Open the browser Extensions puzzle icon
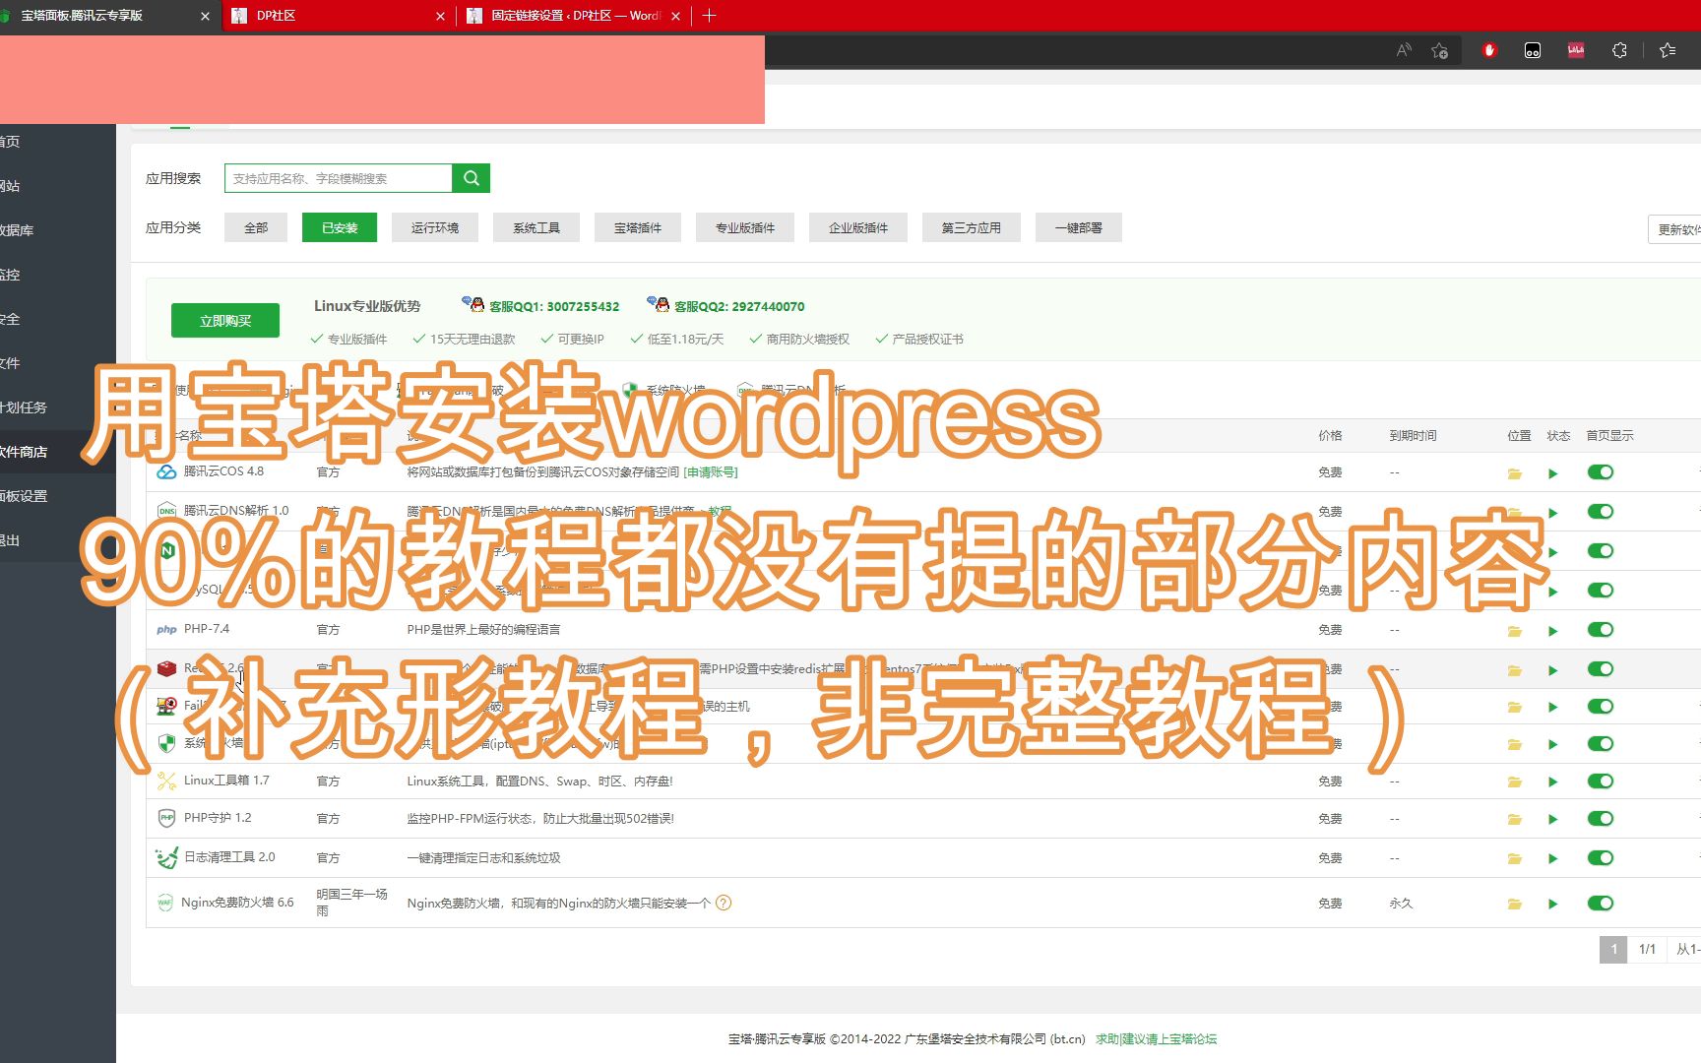Screen dimensions: 1701x1063 coord(1619,50)
